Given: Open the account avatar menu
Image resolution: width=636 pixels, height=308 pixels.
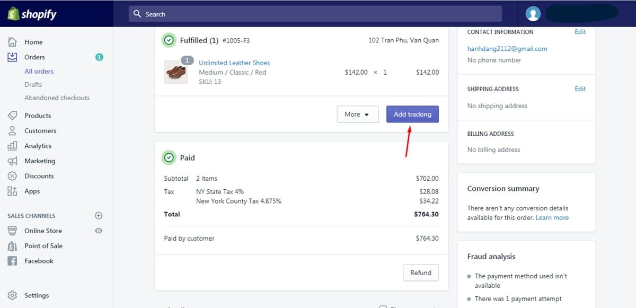Looking at the screenshot, I should coord(533,13).
